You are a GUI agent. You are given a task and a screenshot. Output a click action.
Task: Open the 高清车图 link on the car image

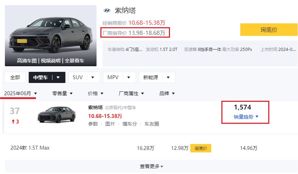pos(27,61)
